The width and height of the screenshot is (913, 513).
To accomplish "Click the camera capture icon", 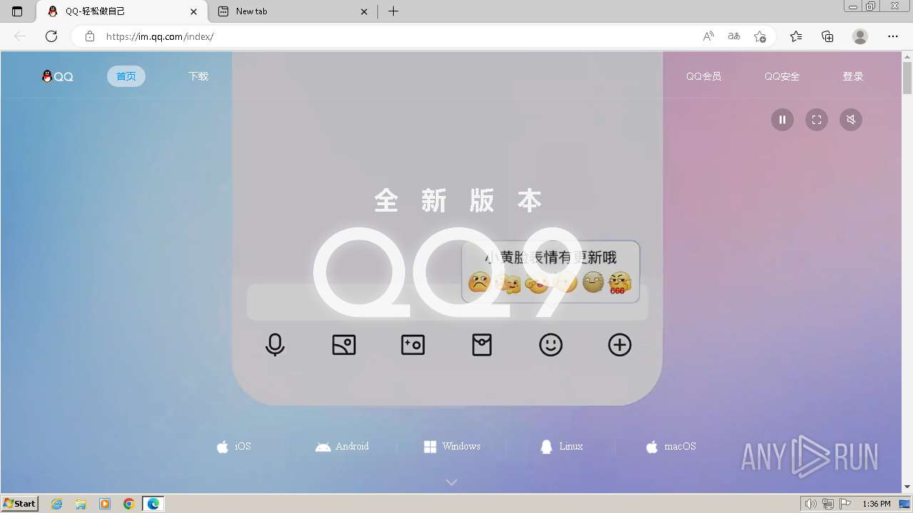I will pyautogui.click(x=413, y=345).
